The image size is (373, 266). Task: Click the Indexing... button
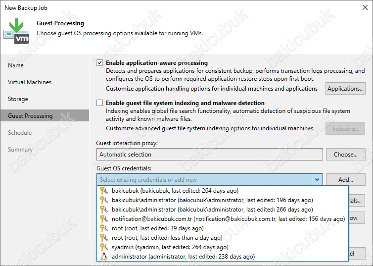point(345,129)
